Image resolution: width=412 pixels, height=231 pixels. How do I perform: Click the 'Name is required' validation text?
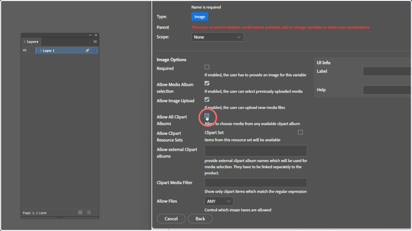pos(206,7)
